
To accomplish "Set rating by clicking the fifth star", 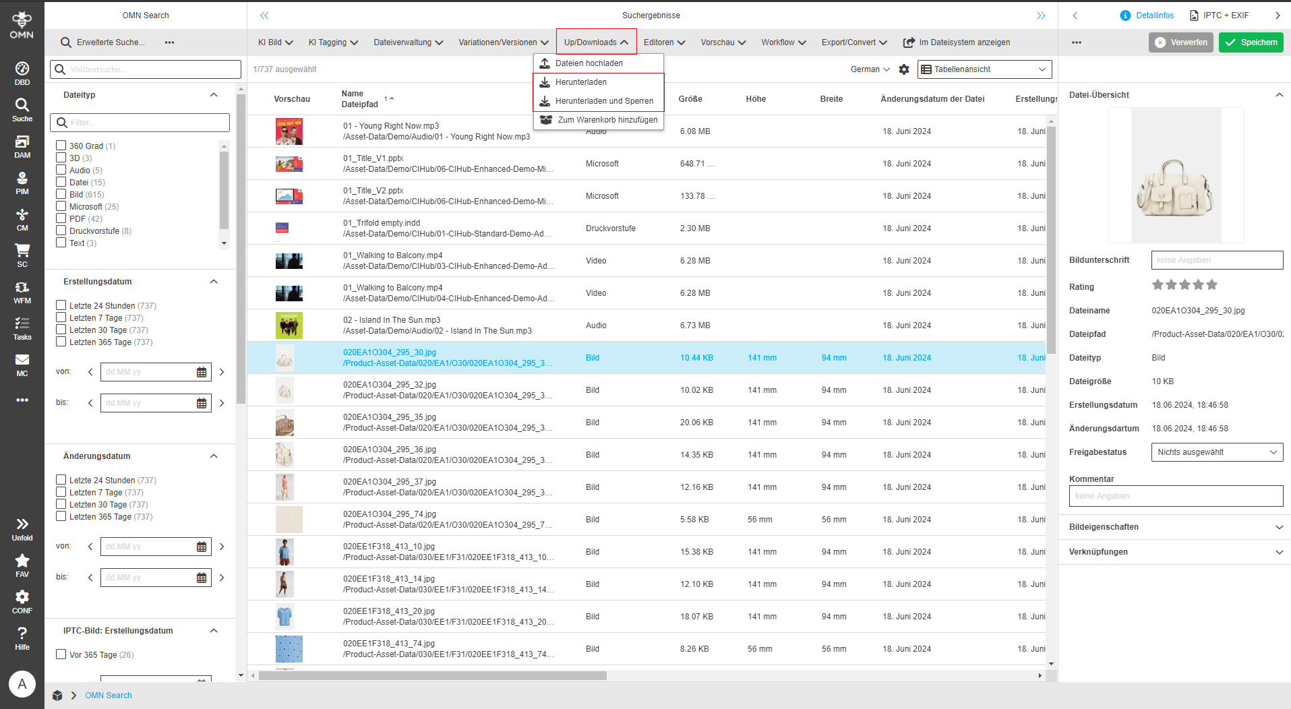I will tap(1212, 285).
